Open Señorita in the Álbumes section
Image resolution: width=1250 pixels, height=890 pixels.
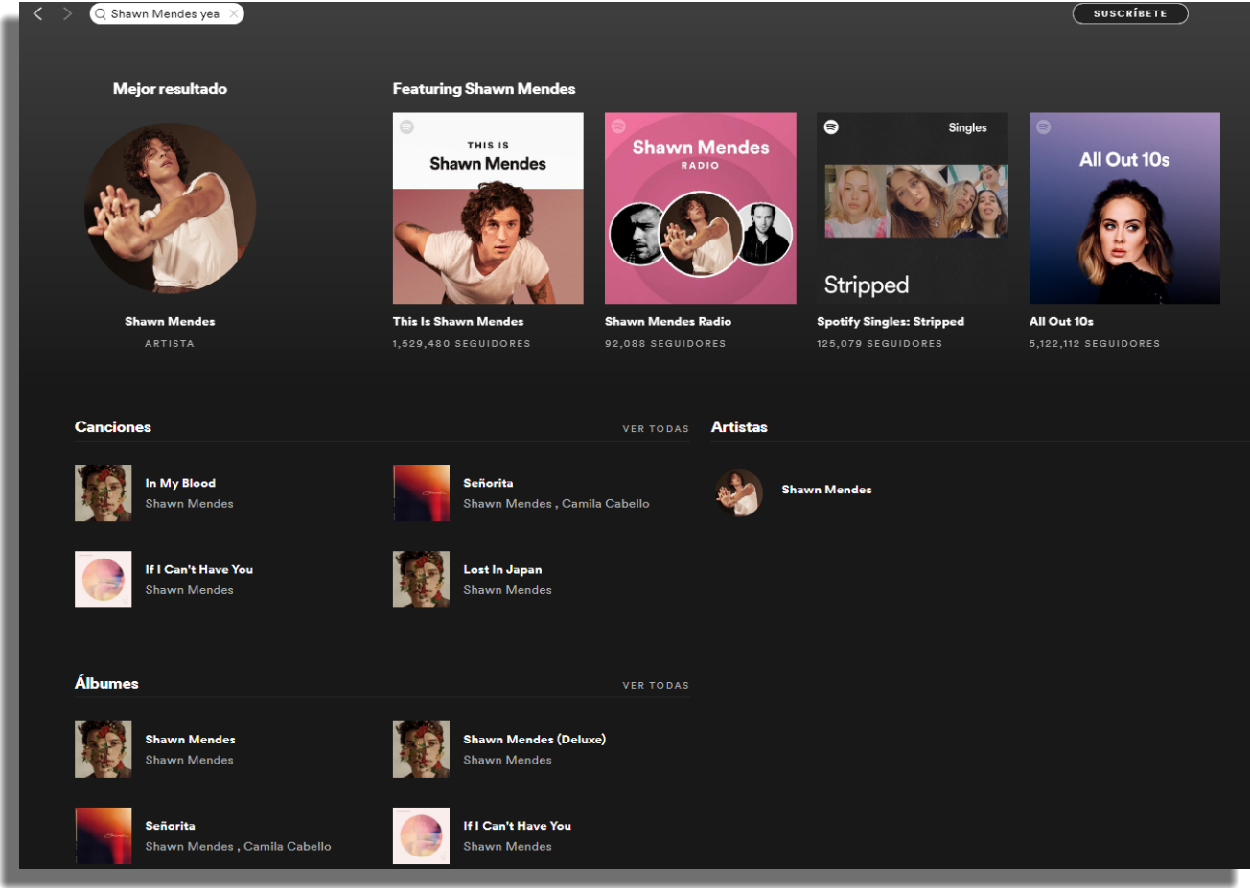[x=170, y=826]
